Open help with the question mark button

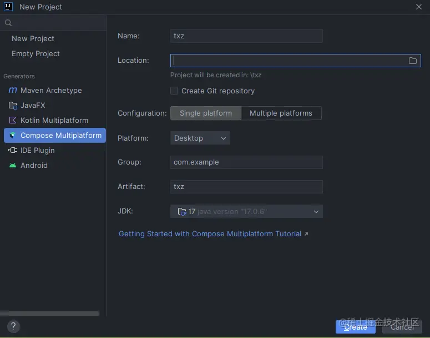13,326
